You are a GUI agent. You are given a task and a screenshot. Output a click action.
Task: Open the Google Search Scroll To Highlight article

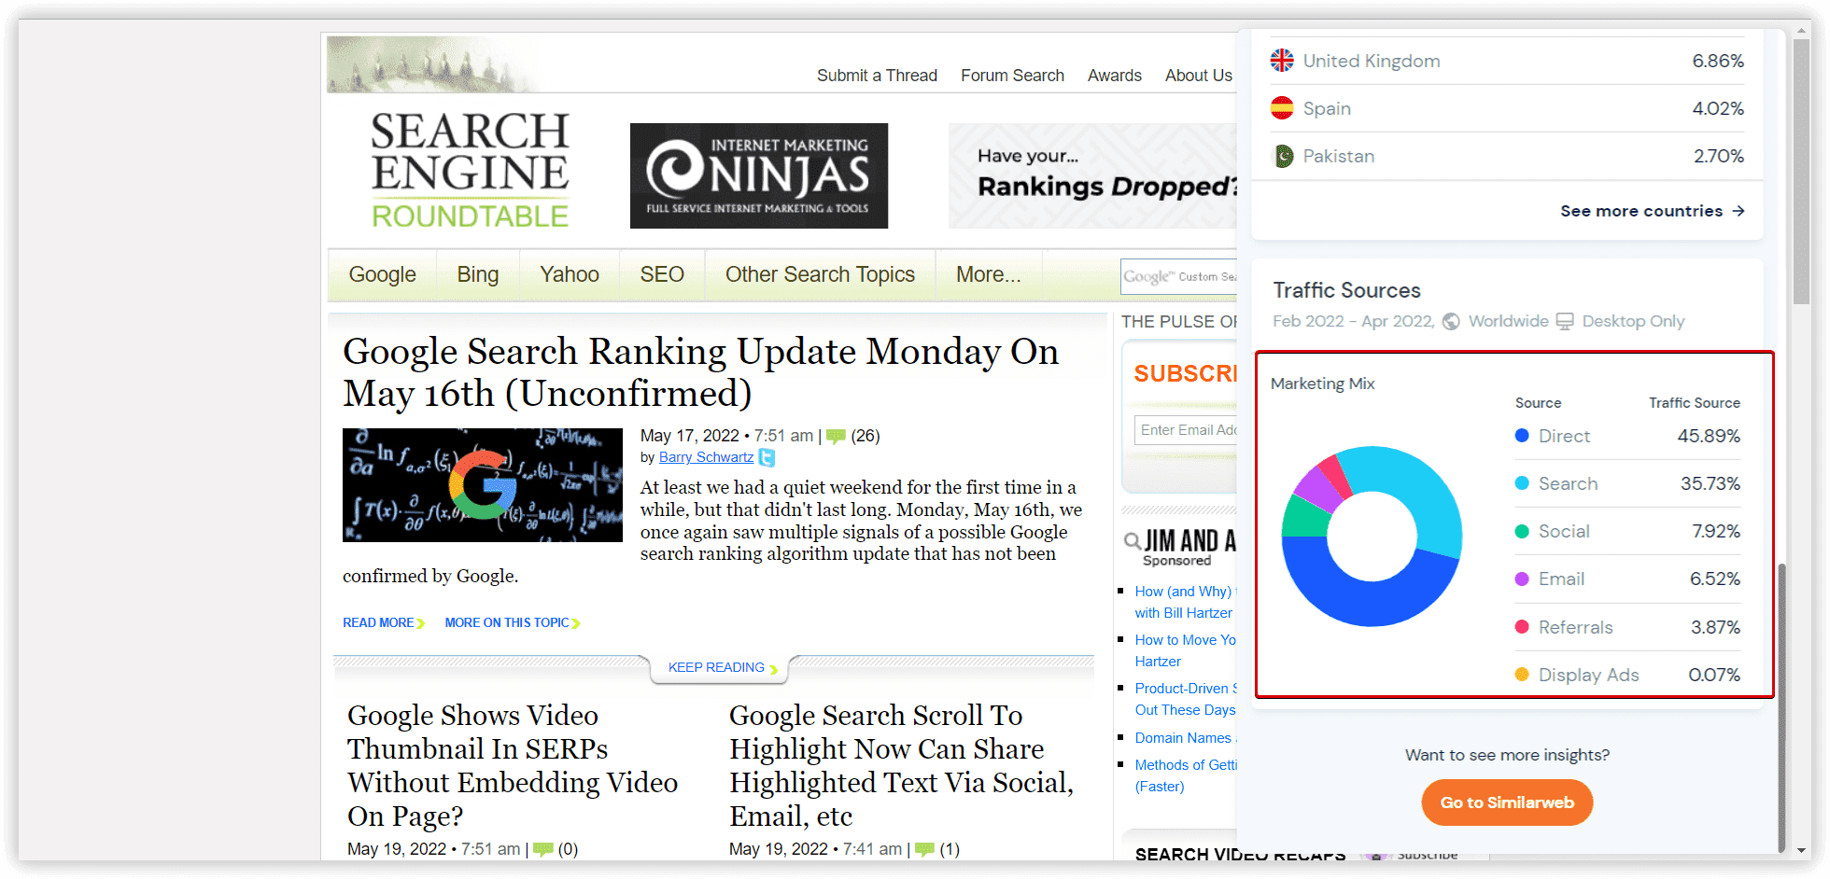point(901,765)
